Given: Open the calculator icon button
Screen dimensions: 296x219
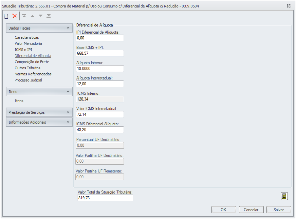Looking at the screenshot, I should tap(284, 196).
